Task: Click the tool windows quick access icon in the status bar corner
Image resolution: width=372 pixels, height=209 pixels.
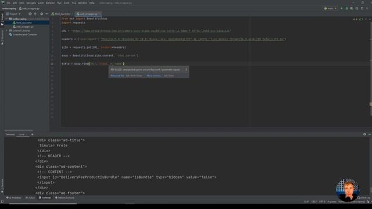Action: [2, 201]
